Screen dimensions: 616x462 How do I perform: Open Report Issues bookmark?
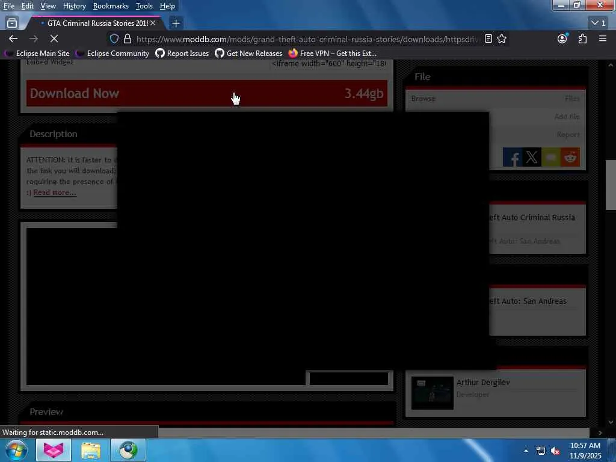[x=182, y=54]
